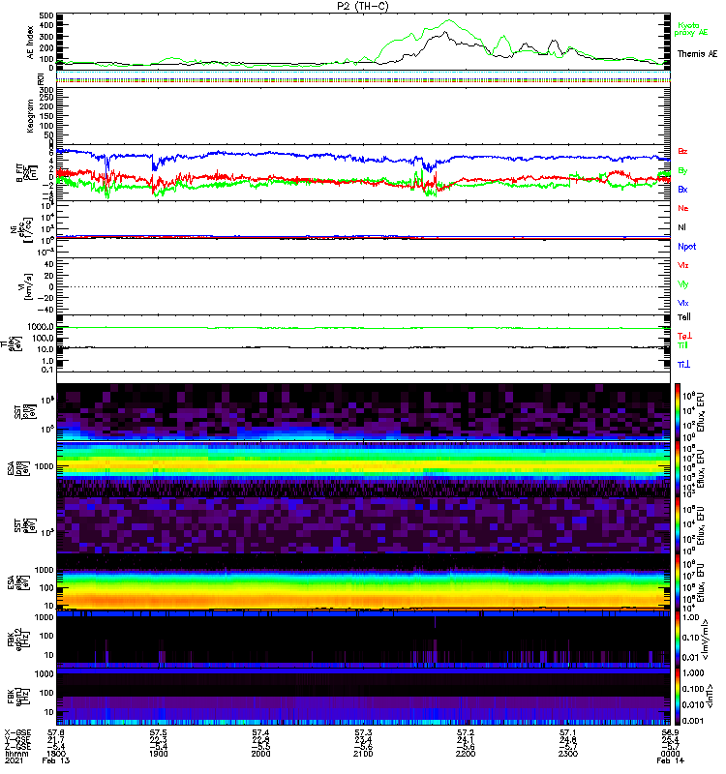Click the <|nT|> color bar label
The image size is (726, 774).
[710, 696]
